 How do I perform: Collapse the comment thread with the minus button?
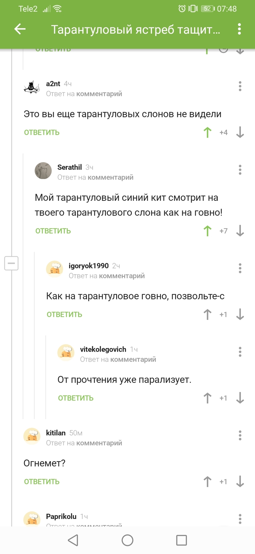pyautogui.click(x=11, y=263)
